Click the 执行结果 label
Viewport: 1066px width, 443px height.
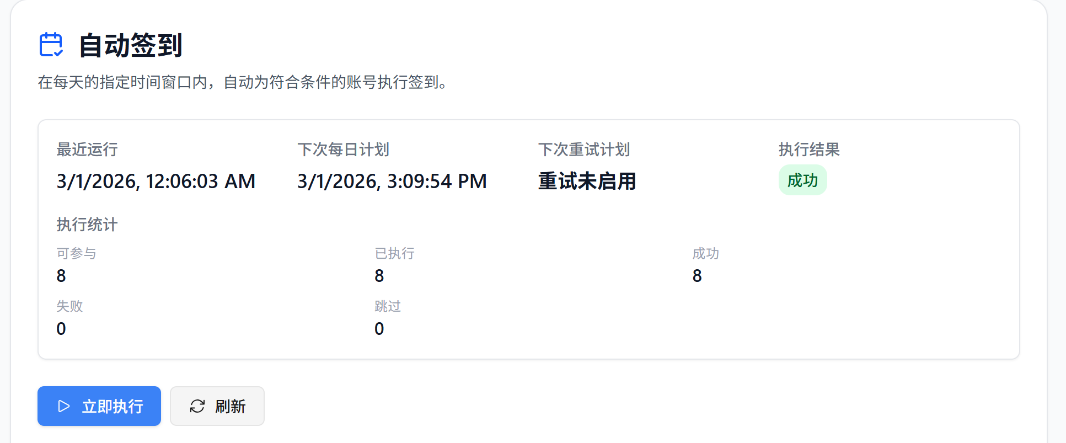809,150
